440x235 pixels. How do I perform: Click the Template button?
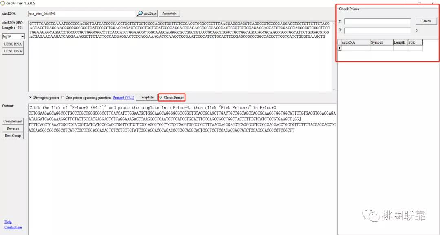[x=147, y=98]
